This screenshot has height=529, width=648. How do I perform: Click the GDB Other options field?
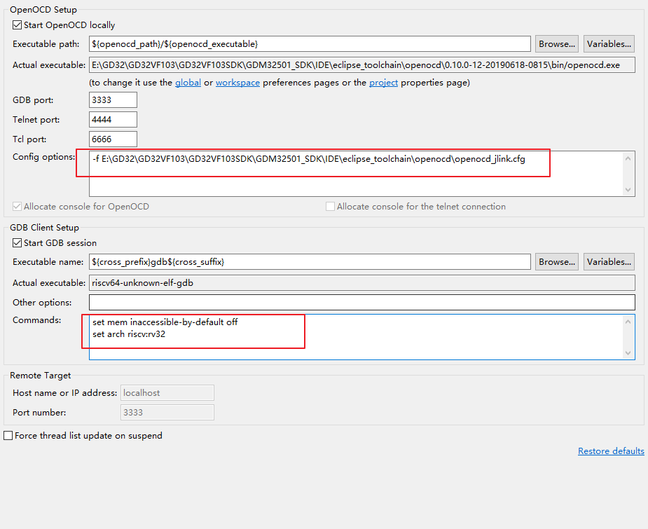coord(361,303)
